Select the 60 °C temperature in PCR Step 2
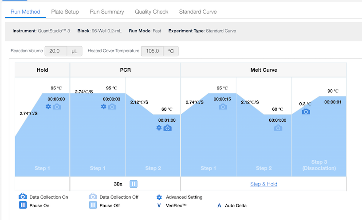The image size is (362, 220). (x=167, y=109)
